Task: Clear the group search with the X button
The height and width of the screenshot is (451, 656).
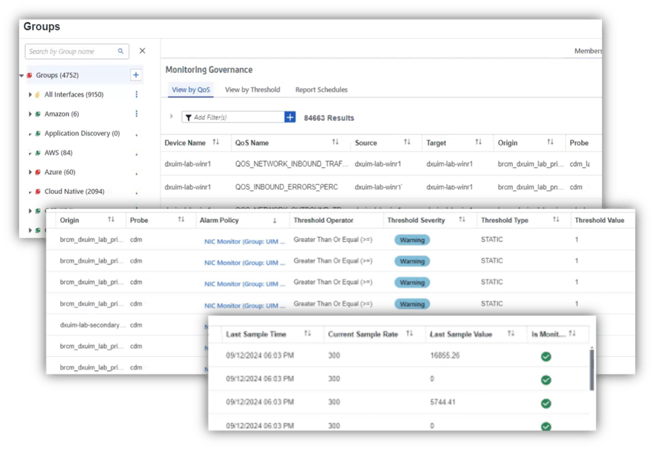Action: pyautogui.click(x=142, y=51)
